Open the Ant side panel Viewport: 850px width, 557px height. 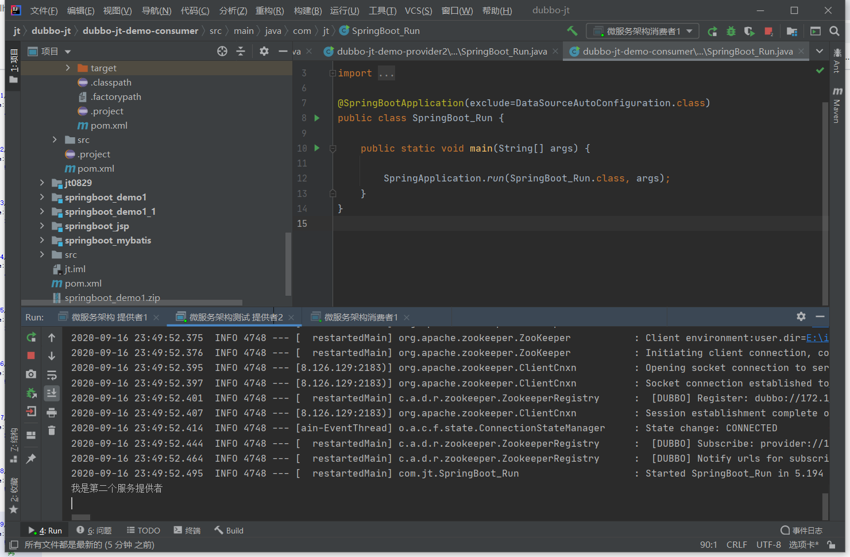(x=837, y=61)
